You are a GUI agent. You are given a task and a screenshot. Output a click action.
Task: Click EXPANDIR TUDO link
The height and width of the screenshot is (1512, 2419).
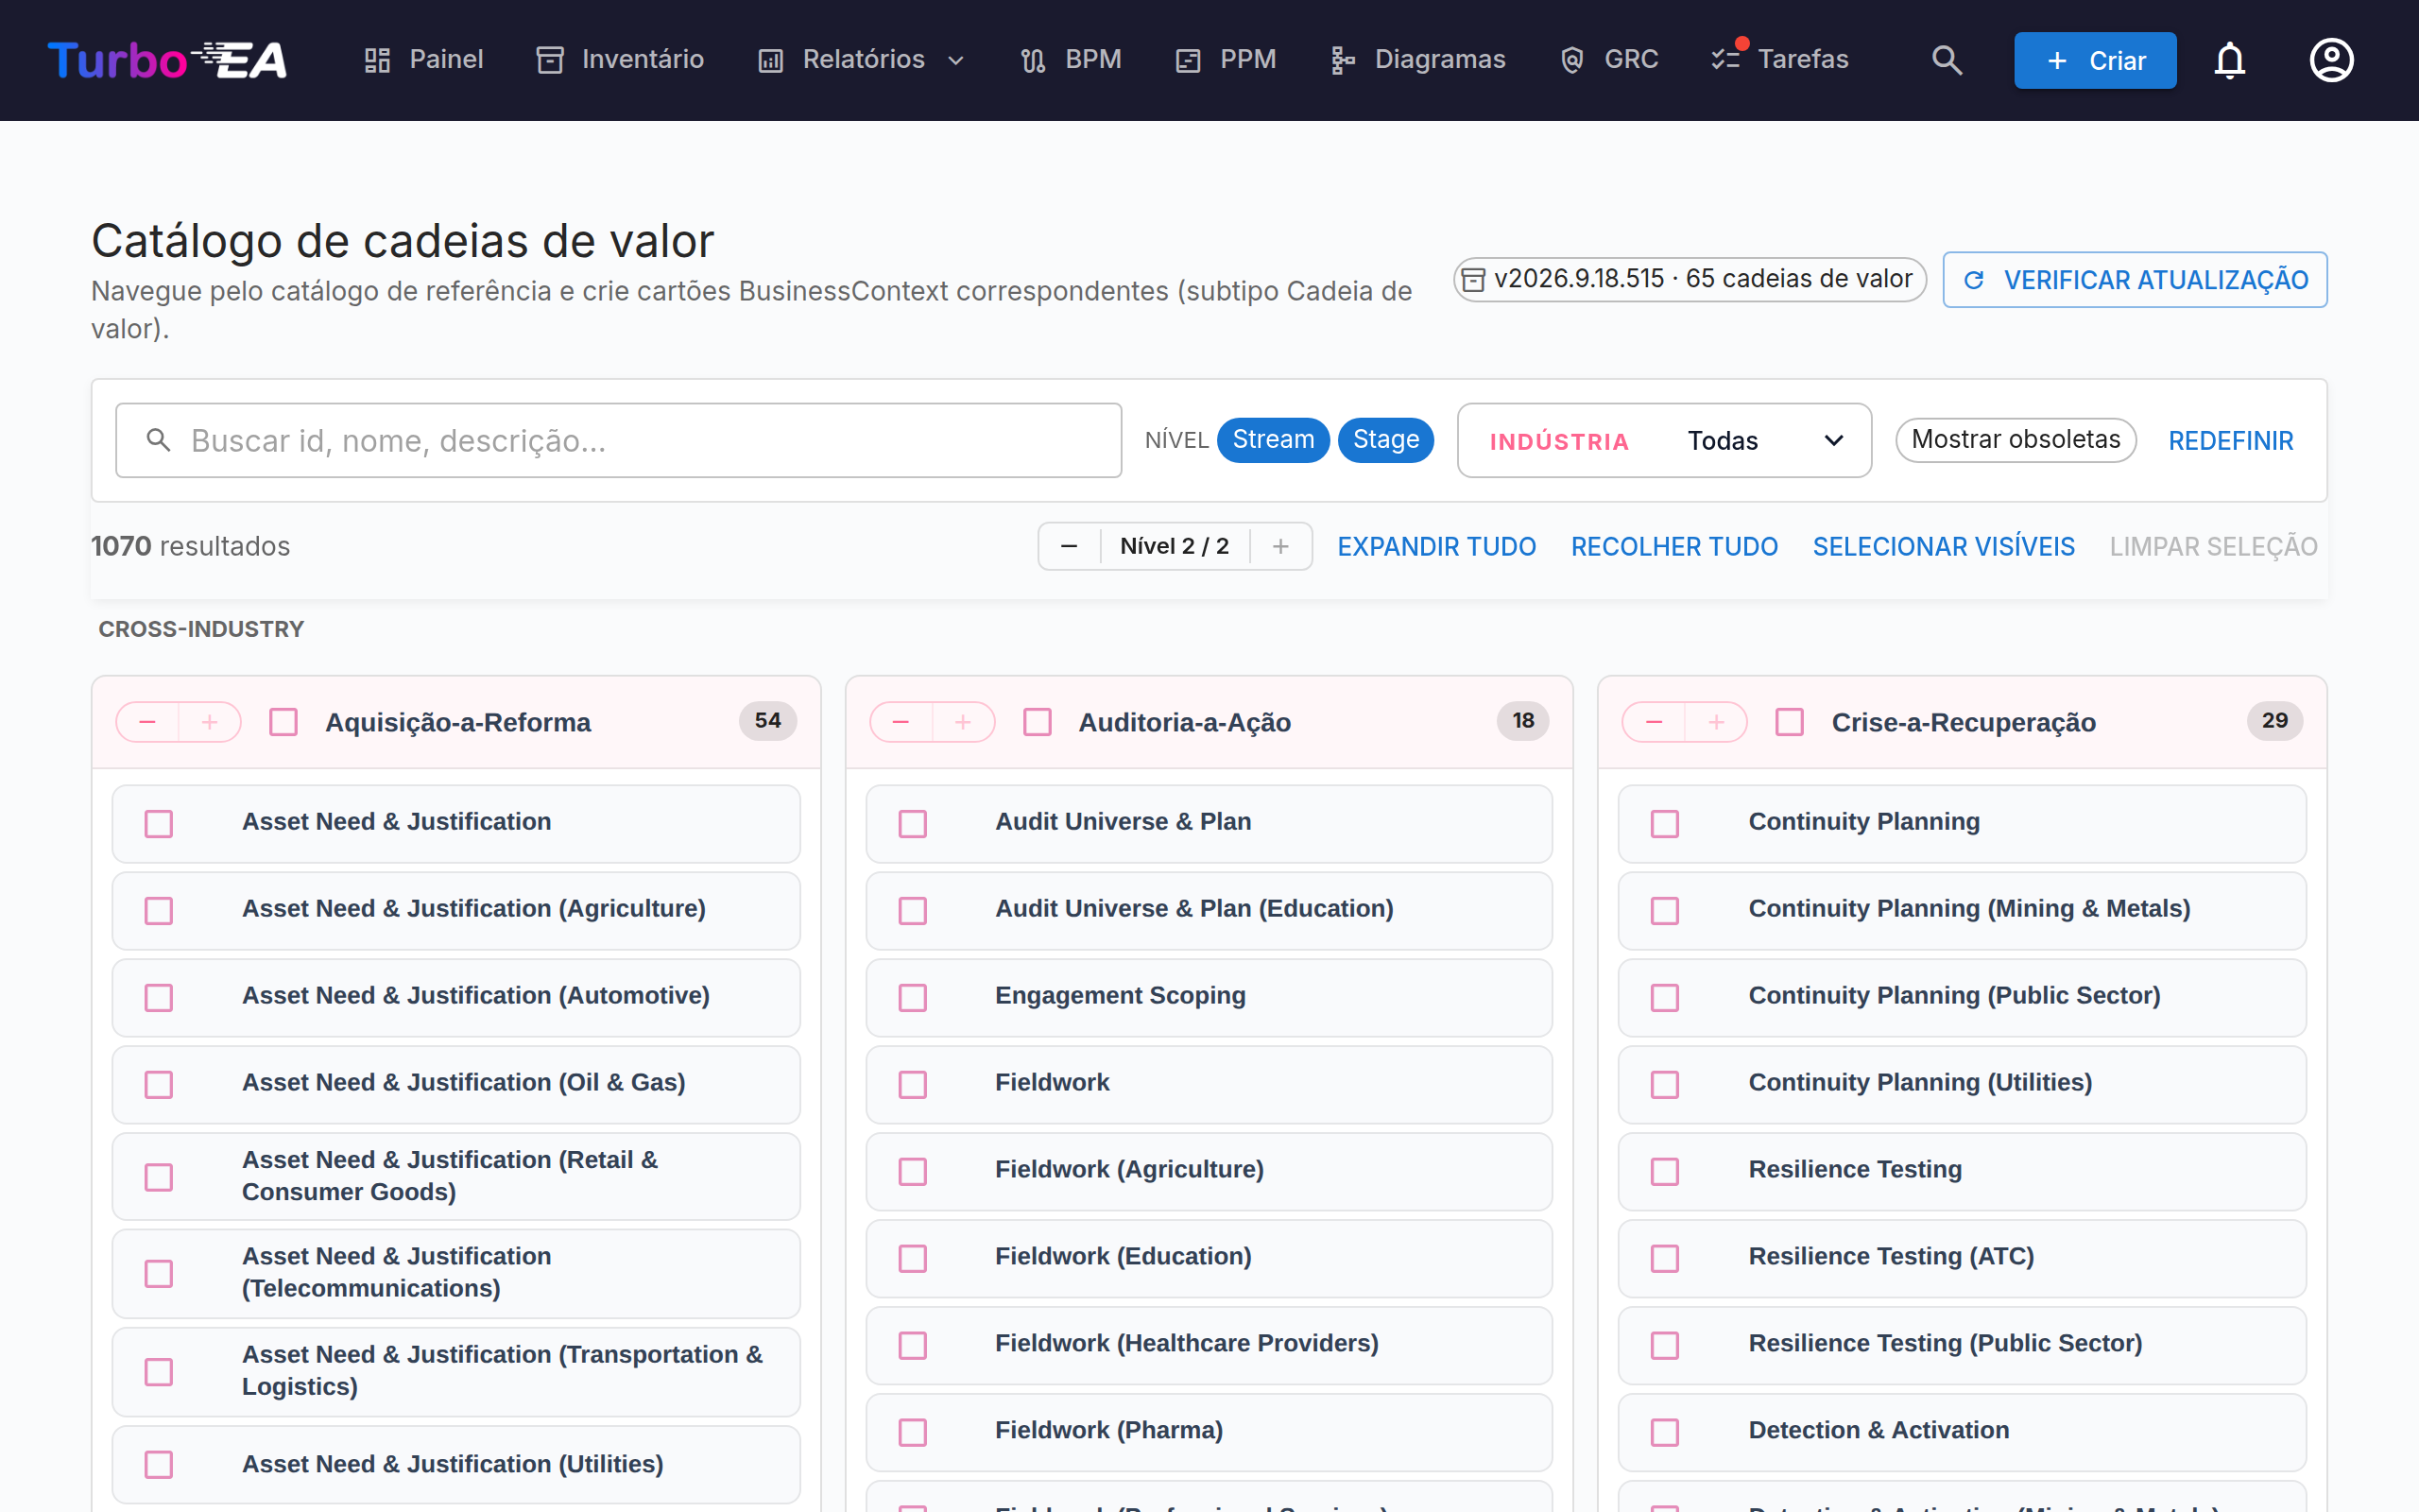click(1436, 546)
